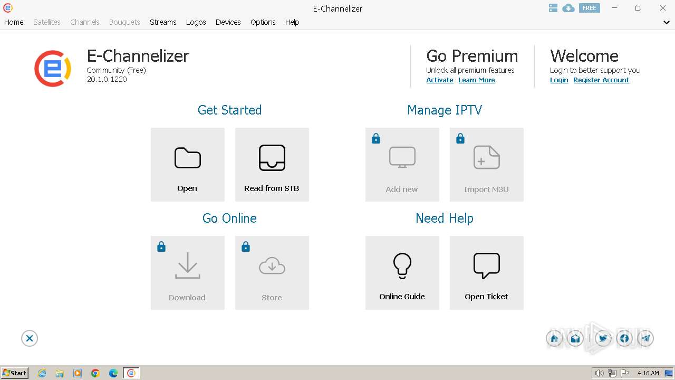
Task: Open the Logos menu
Action: click(x=196, y=22)
